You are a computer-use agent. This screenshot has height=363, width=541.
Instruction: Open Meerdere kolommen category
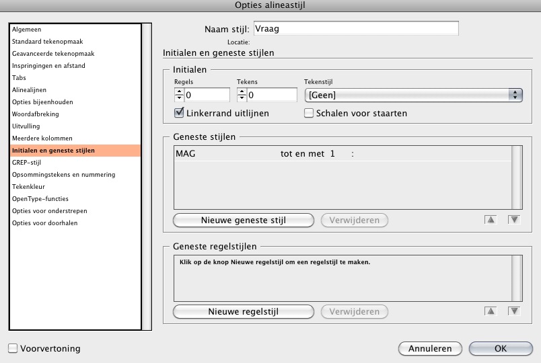tap(75, 138)
